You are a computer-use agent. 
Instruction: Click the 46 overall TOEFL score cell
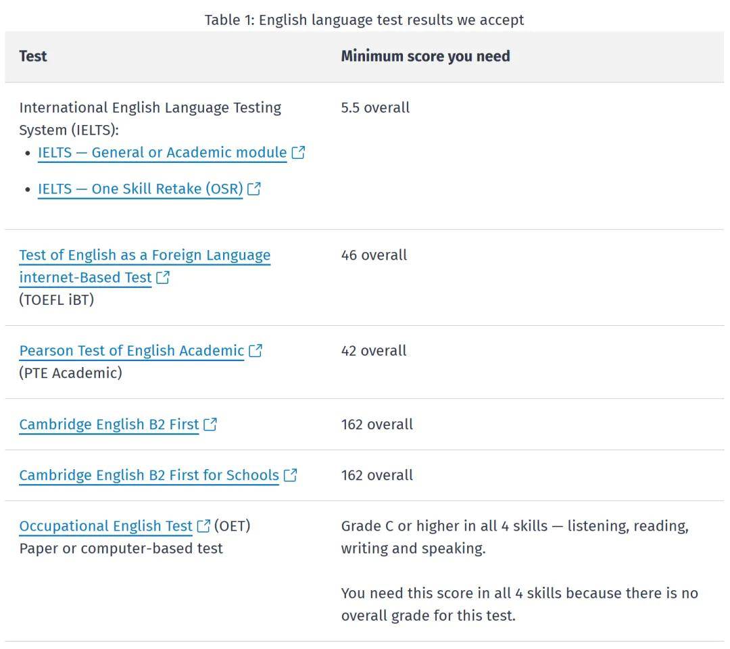[x=374, y=256]
